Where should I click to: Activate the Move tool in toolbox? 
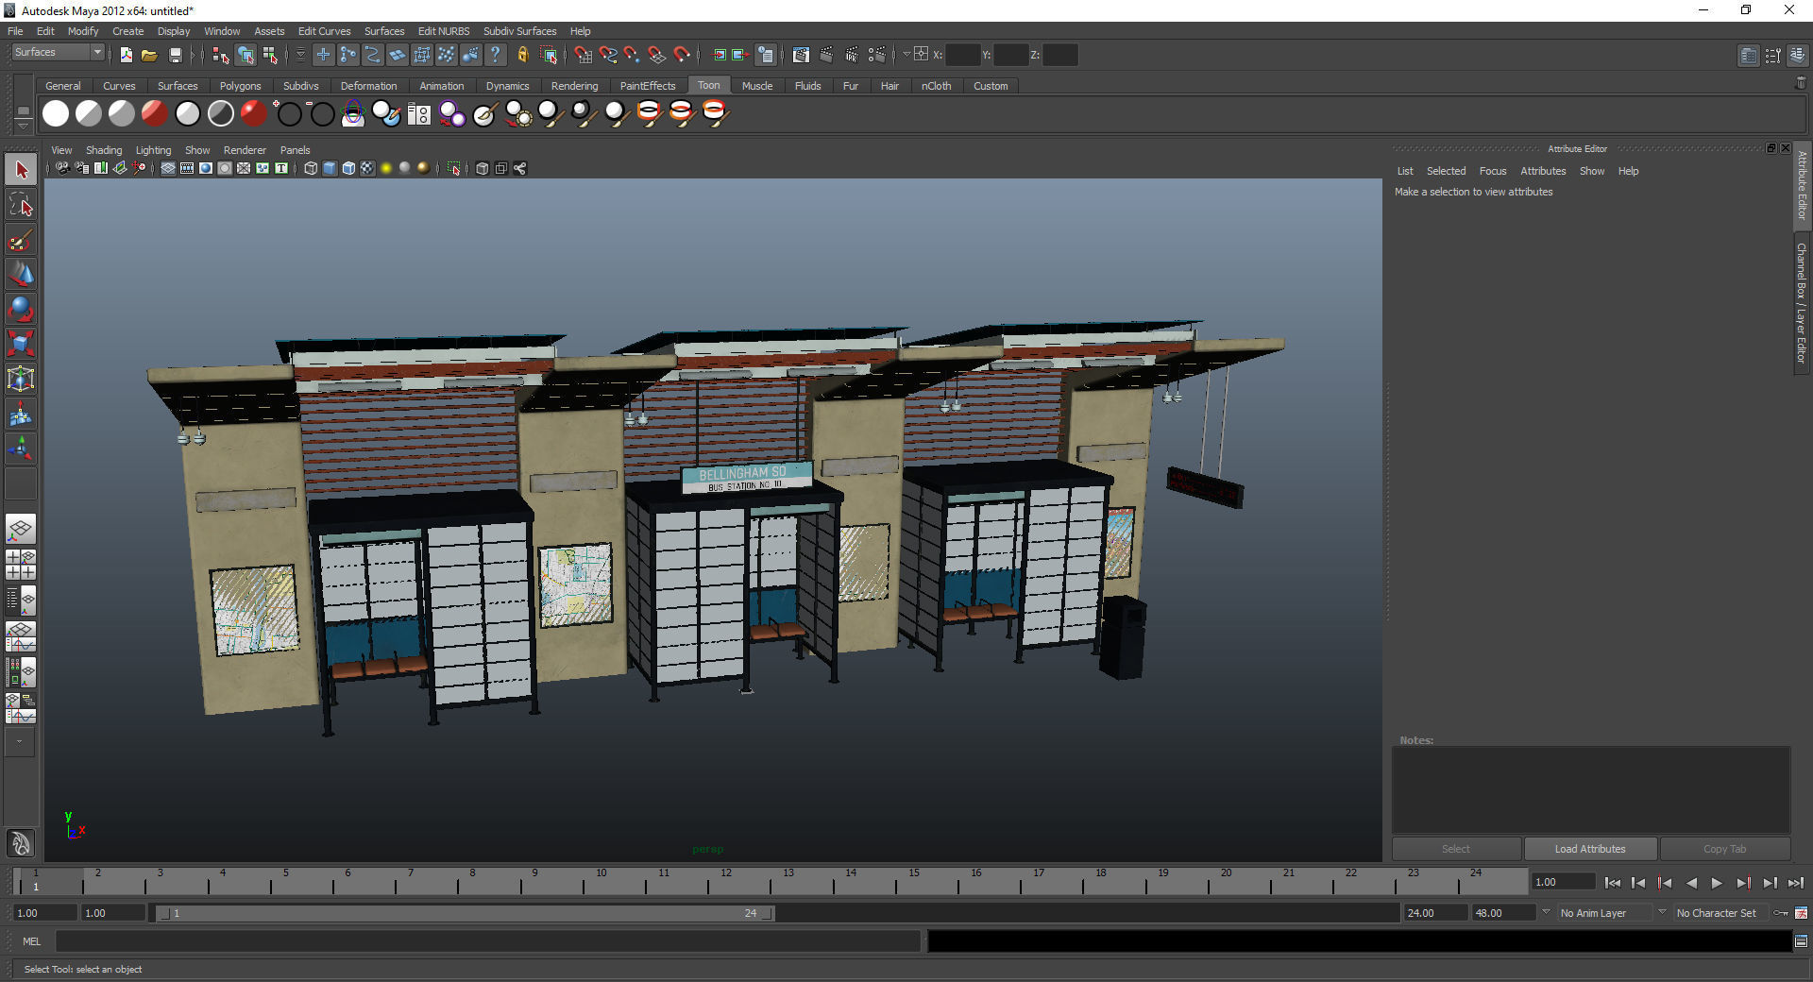tap(21, 274)
